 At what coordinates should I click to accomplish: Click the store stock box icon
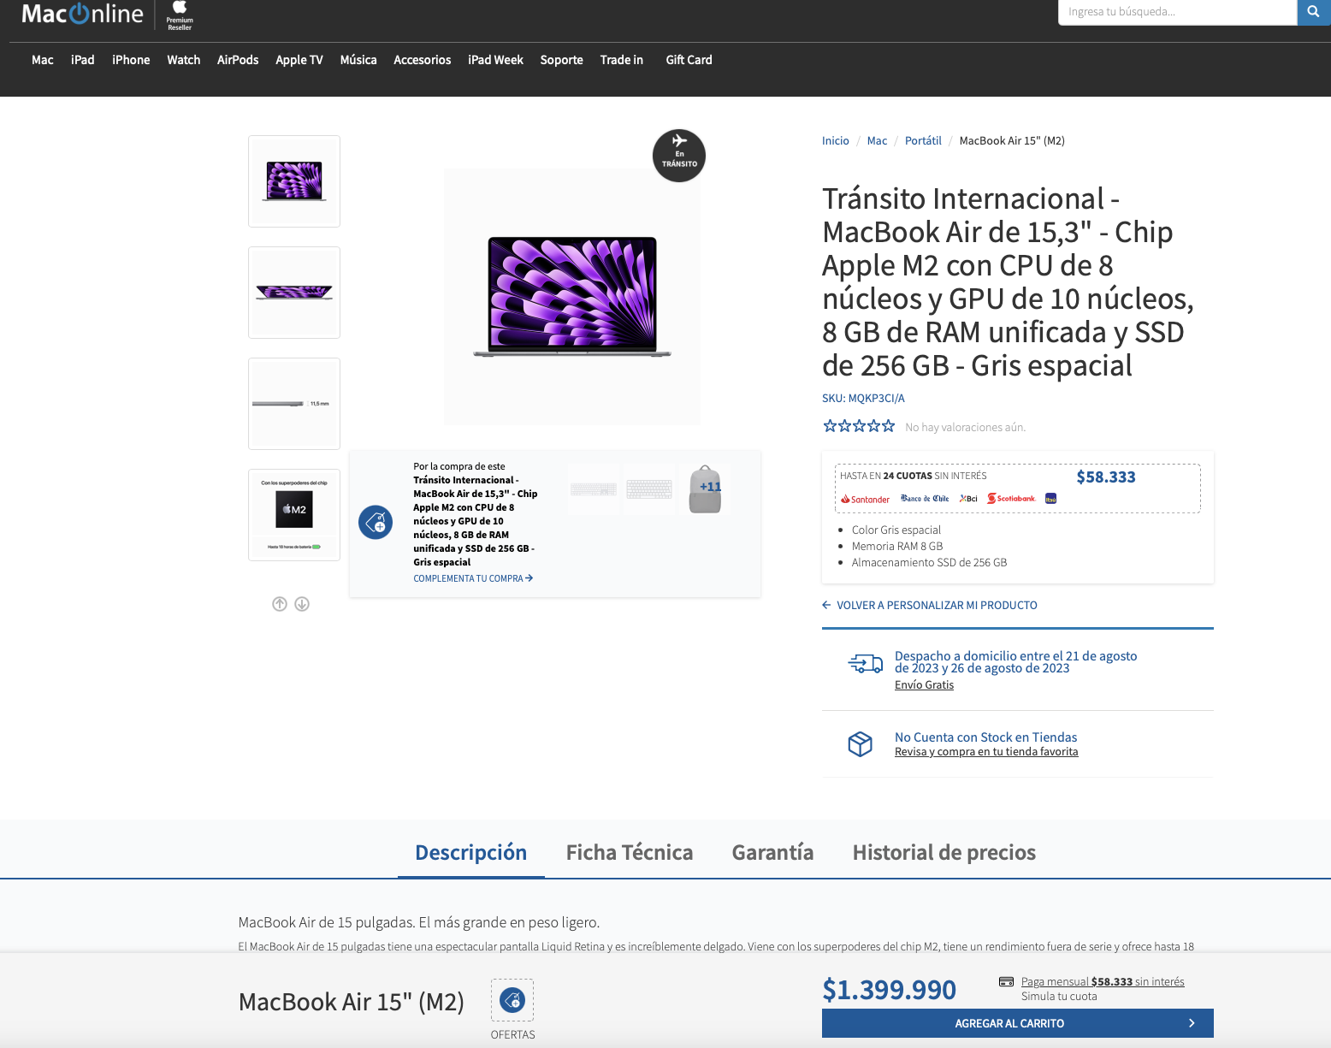pyautogui.click(x=861, y=743)
